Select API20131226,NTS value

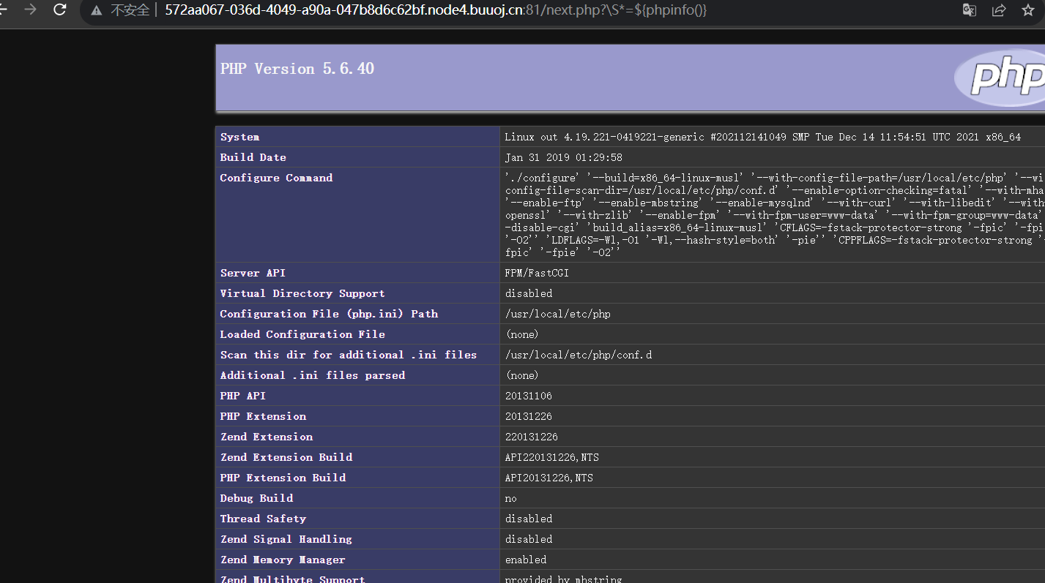tap(549, 478)
